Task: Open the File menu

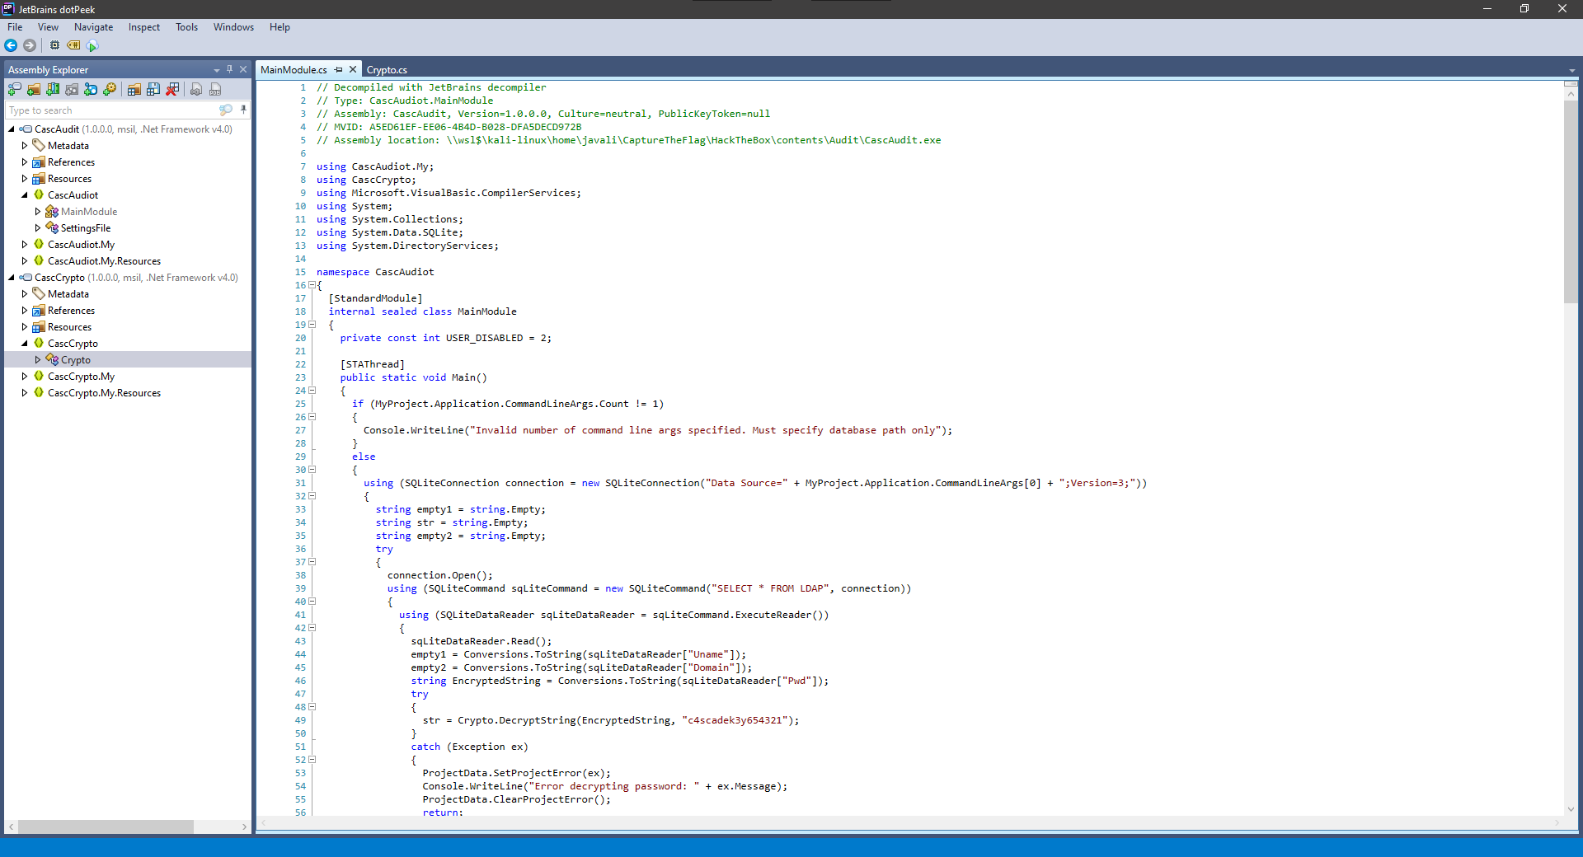Action: [x=15, y=27]
